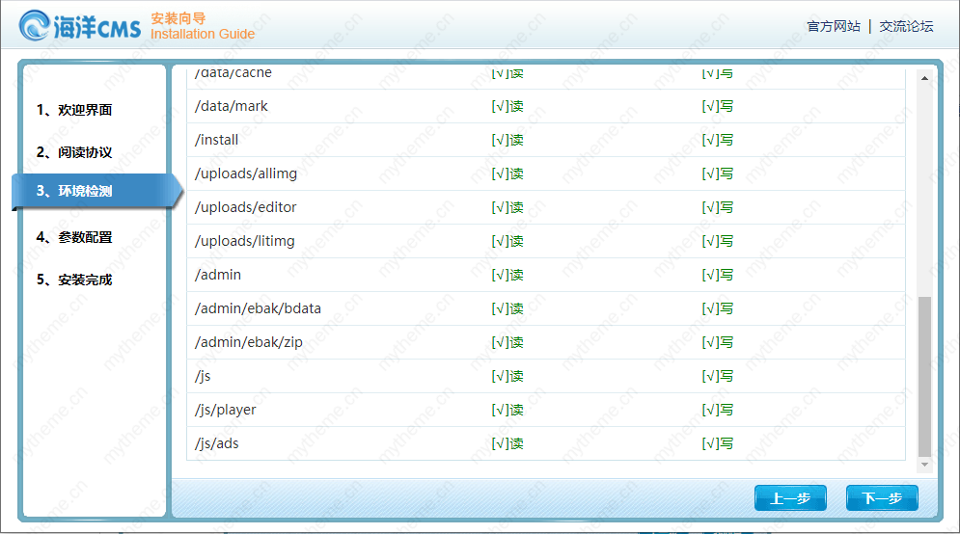Click the scrollbar up arrow
The image size is (960, 534).
pyautogui.click(x=924, y=78)
